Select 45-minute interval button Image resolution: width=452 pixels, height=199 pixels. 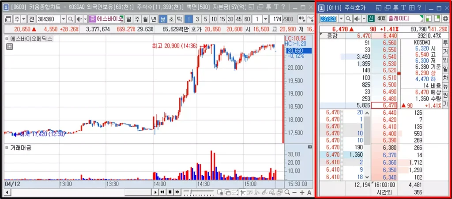[239, 19]
